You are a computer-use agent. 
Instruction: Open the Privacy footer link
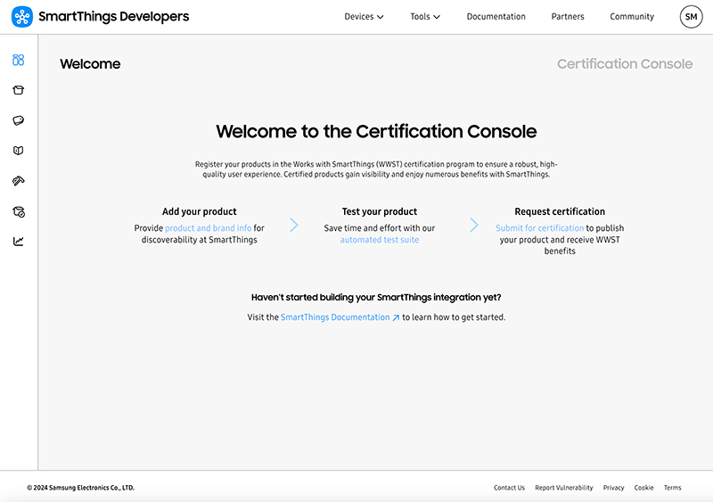click(613, 488)
